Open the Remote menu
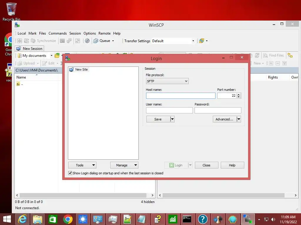Screen dimensions: 301x225 (x=104, y=33)
